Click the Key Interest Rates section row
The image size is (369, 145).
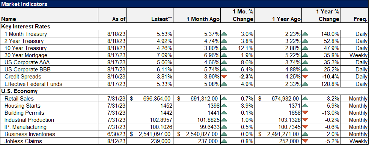[184, 27]
